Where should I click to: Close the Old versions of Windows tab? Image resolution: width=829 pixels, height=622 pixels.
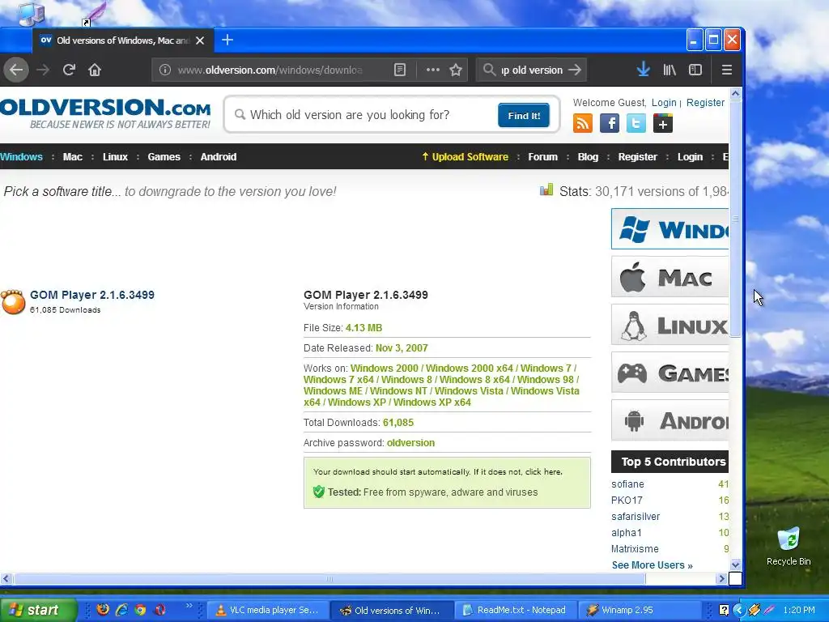pos(200,40)
